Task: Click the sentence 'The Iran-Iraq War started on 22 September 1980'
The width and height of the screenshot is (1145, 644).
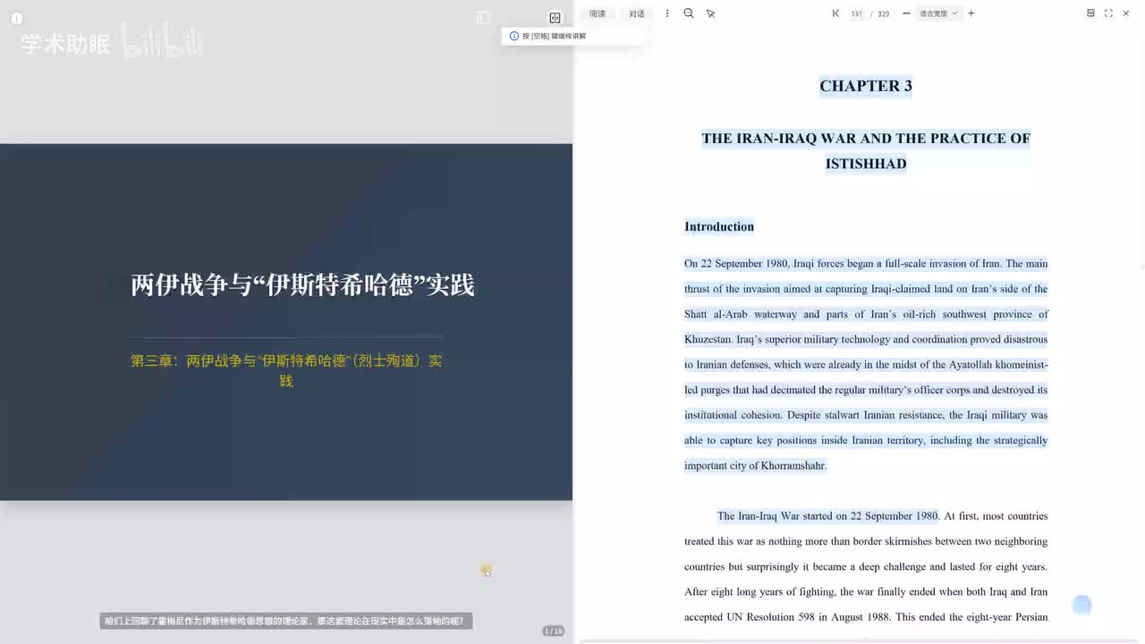Action: 827,516
